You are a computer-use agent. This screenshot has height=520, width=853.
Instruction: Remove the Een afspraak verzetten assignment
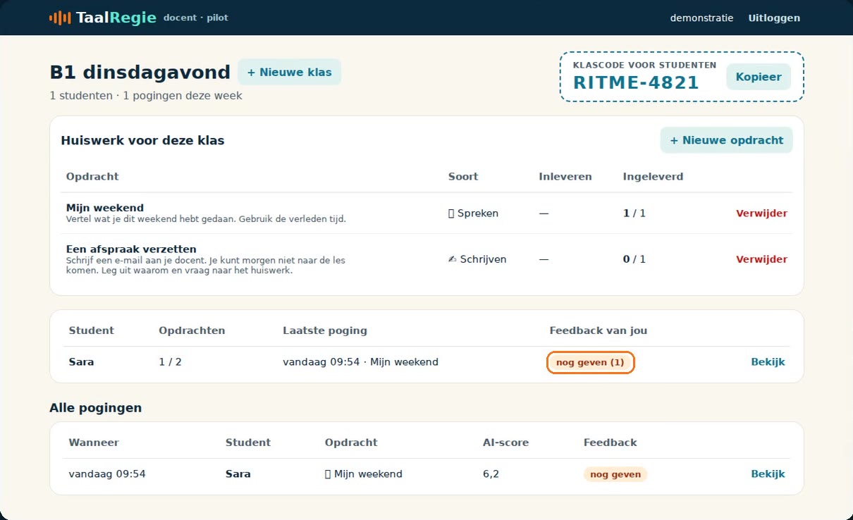coord(761,259)
